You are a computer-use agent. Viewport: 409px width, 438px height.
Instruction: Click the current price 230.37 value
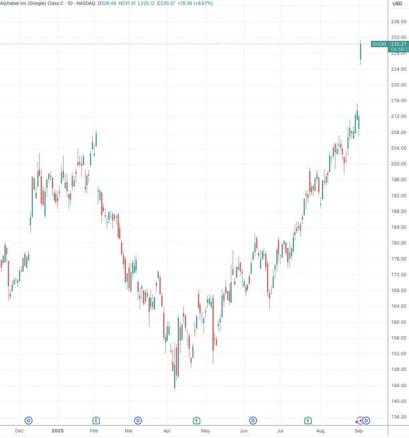pos(399,44)
